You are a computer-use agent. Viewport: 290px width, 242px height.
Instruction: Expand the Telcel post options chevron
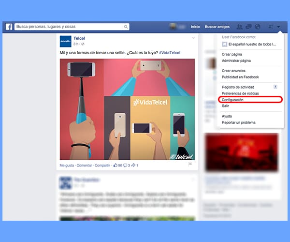(193, 38)
